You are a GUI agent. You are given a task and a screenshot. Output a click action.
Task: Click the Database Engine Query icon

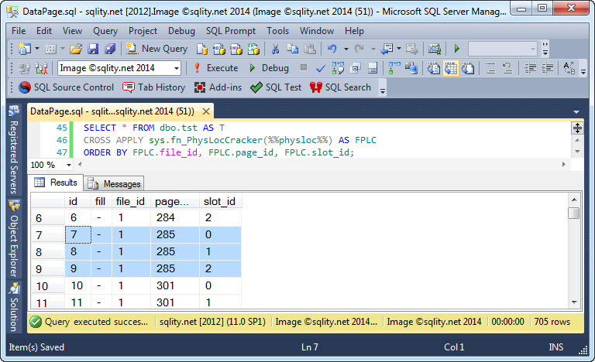(x=202, y=49)
